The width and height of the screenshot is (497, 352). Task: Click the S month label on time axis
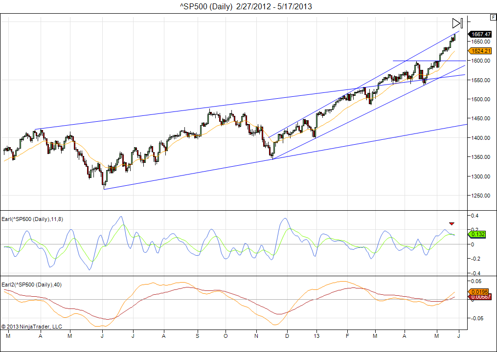click(x=198, y=336)
